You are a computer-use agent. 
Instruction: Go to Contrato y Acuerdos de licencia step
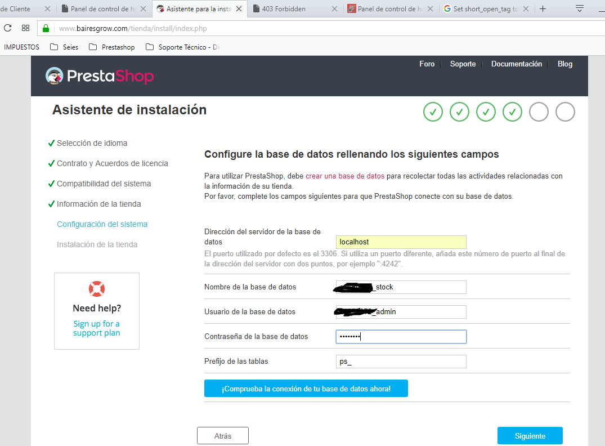(113, 163)
